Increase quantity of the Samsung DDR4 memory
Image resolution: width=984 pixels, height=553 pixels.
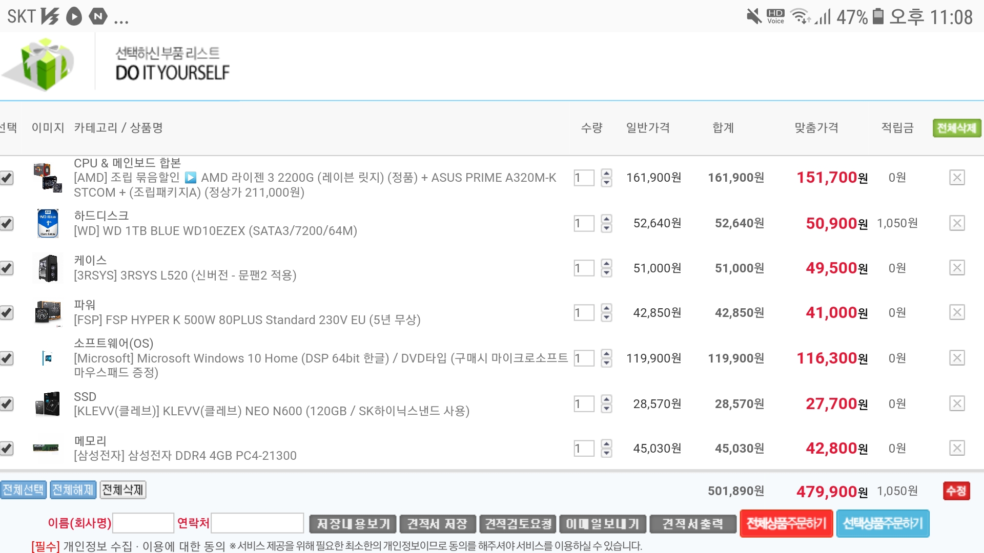[x=607, y=443]
